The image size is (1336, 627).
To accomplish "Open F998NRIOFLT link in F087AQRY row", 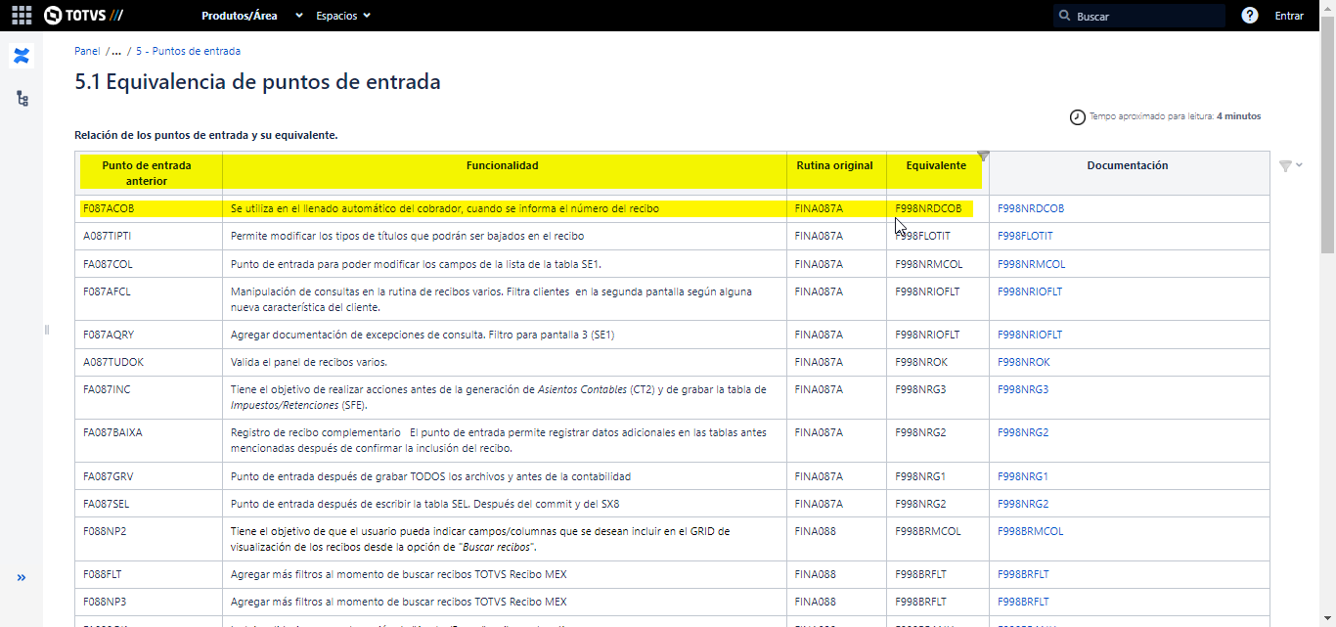I will pyautogui.click(x=1029, y=335).
